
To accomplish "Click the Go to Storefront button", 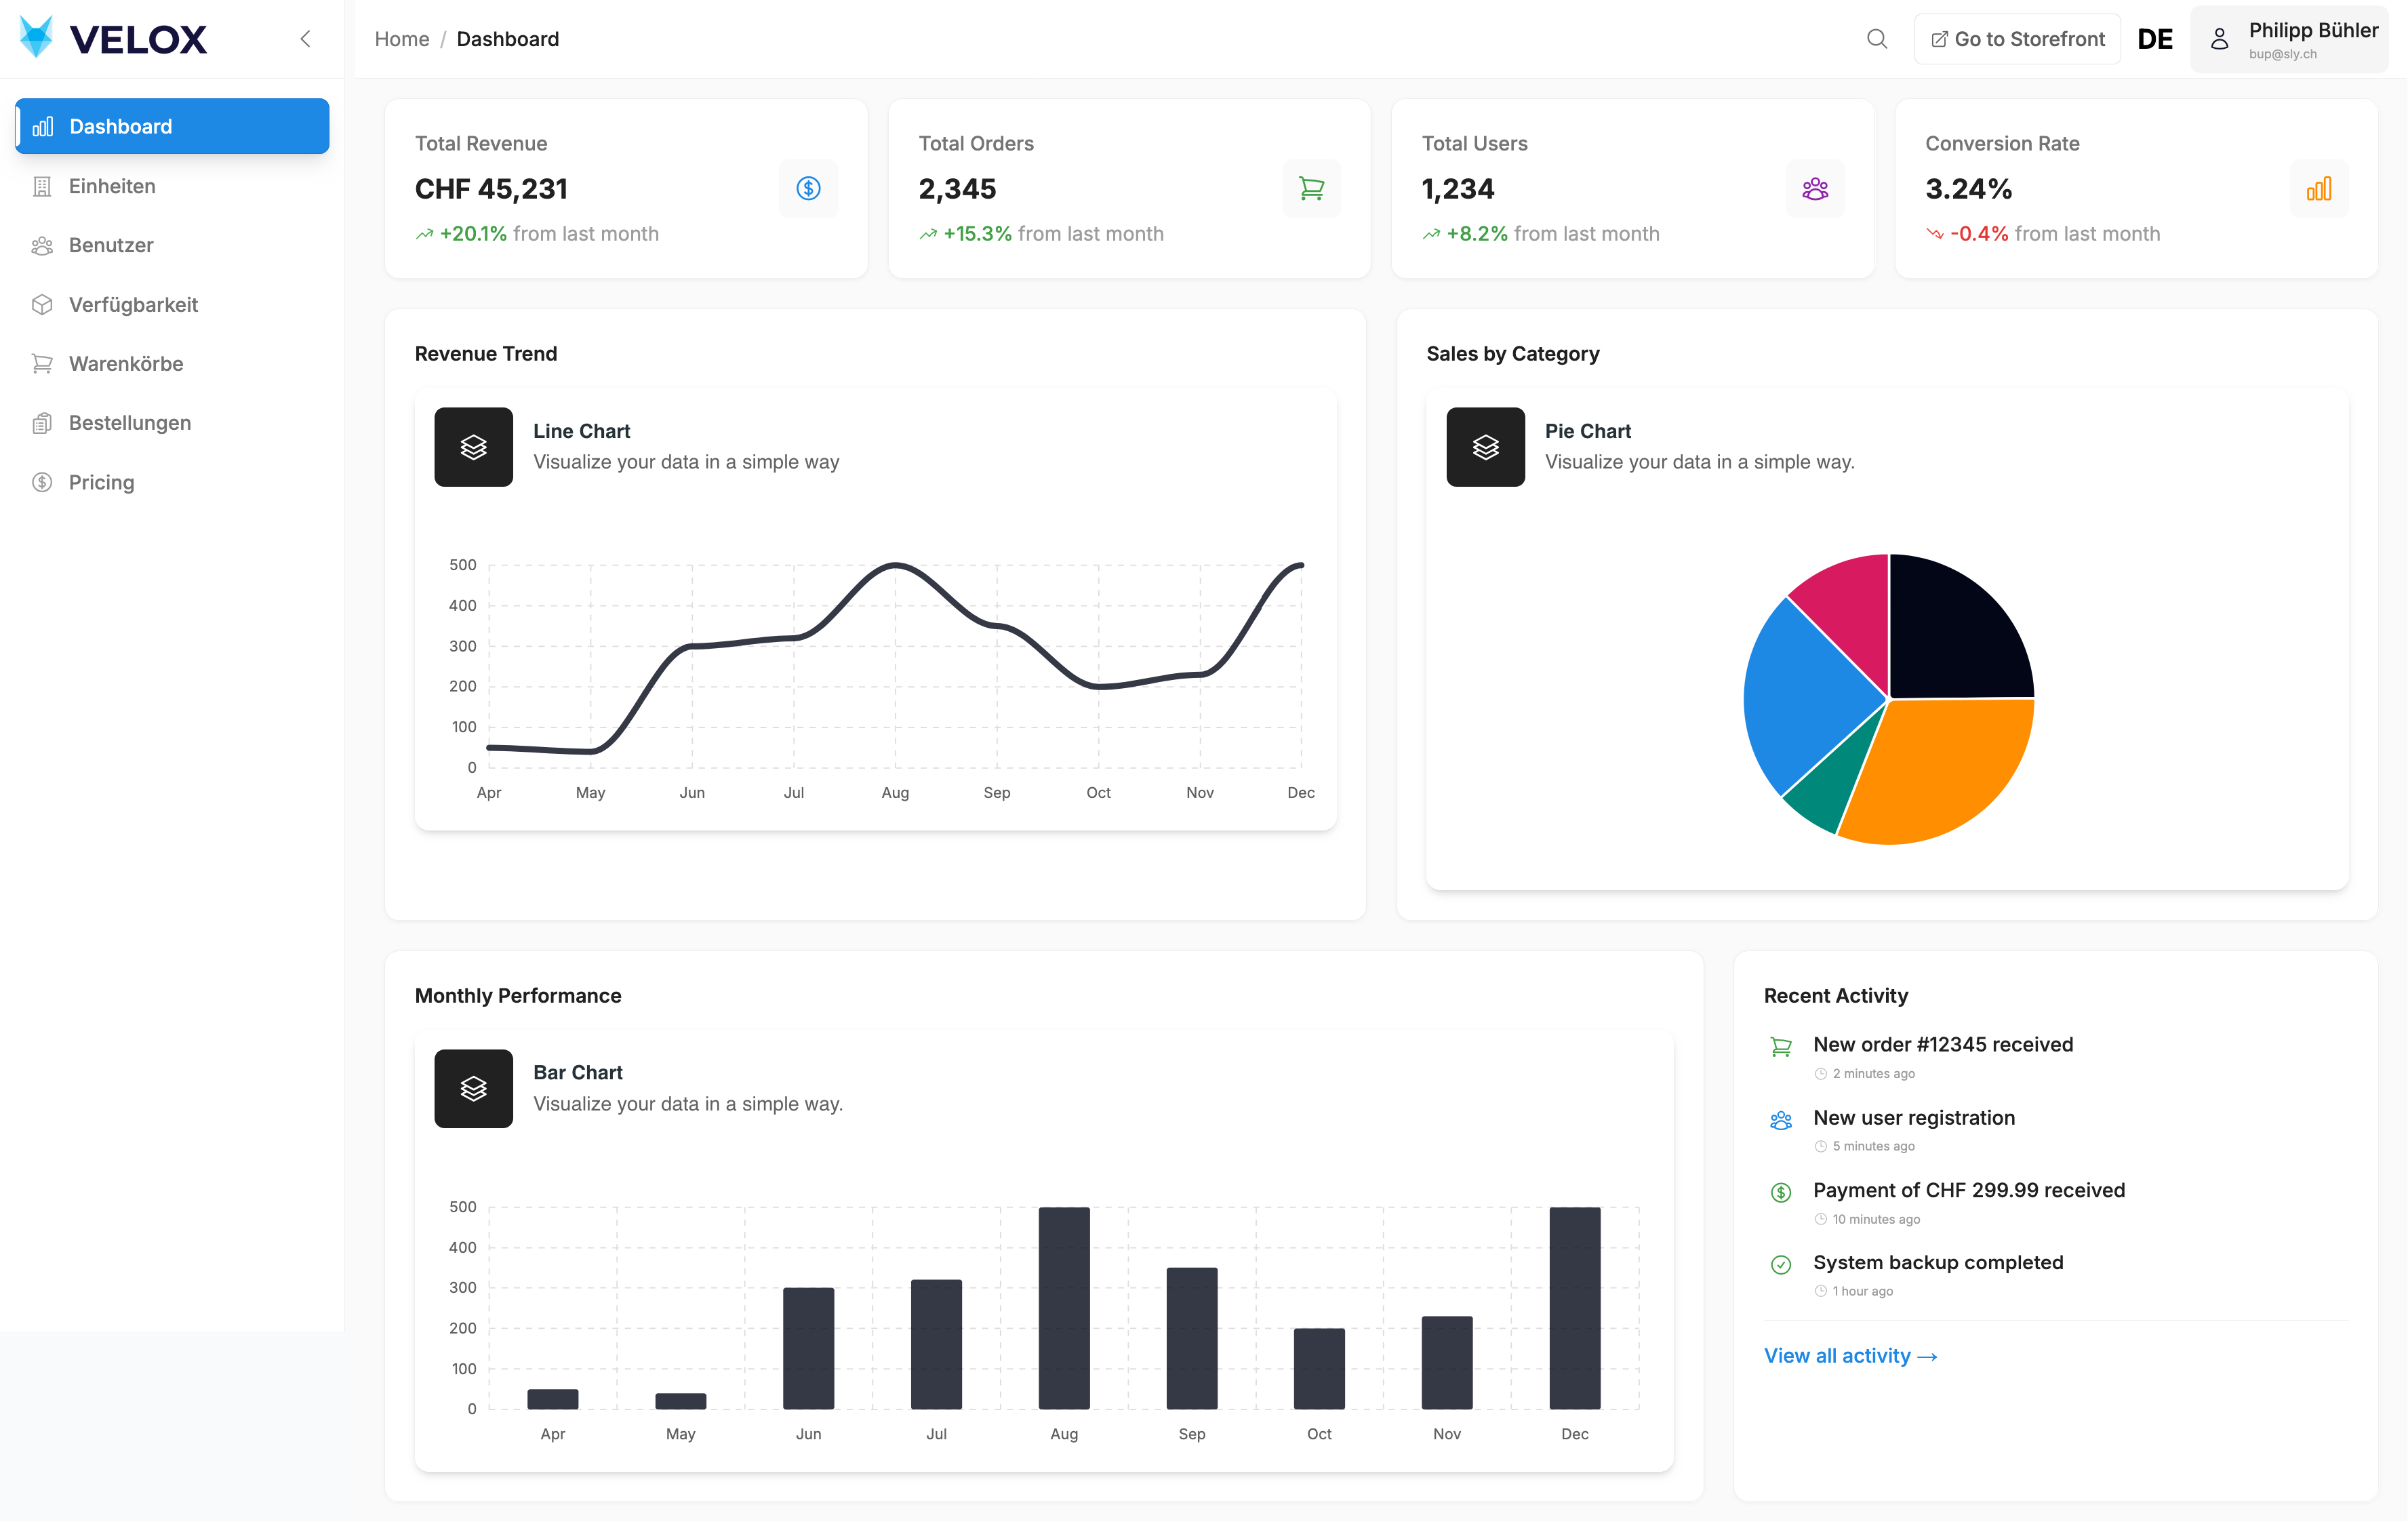I will click(x=2017, y=39).
